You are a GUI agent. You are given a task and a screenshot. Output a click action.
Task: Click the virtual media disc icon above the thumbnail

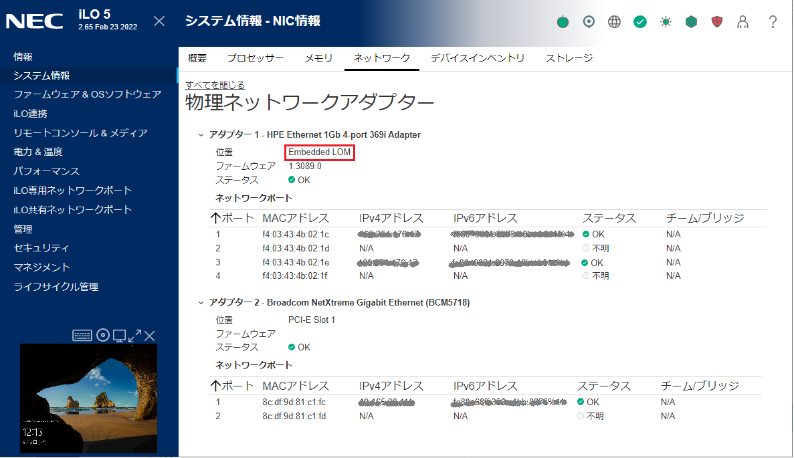(103, 335)
